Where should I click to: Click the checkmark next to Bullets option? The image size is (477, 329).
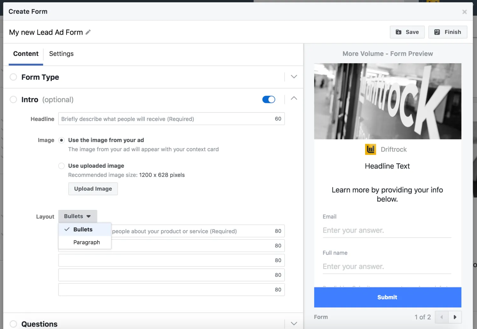point(66,229)
